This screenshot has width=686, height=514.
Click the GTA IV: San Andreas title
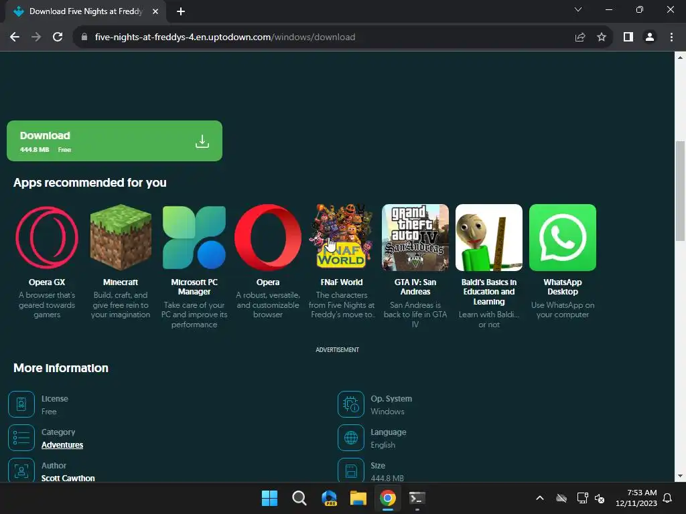tap(415, 286)
